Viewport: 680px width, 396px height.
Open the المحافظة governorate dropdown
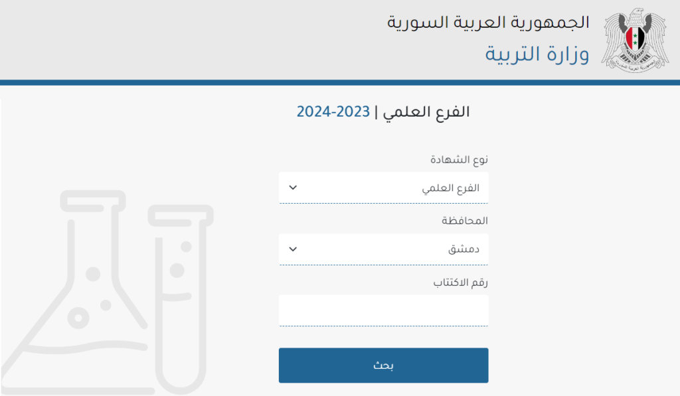coord(383,249)
